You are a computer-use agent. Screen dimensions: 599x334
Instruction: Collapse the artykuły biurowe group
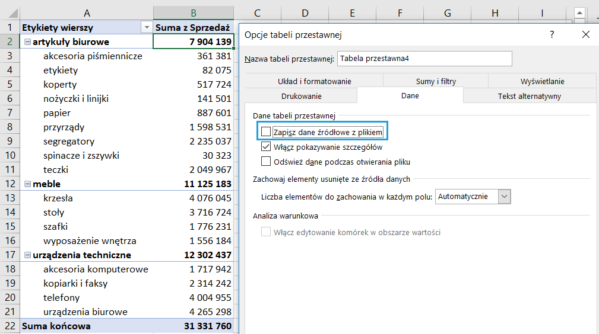(x=27, y=42)
